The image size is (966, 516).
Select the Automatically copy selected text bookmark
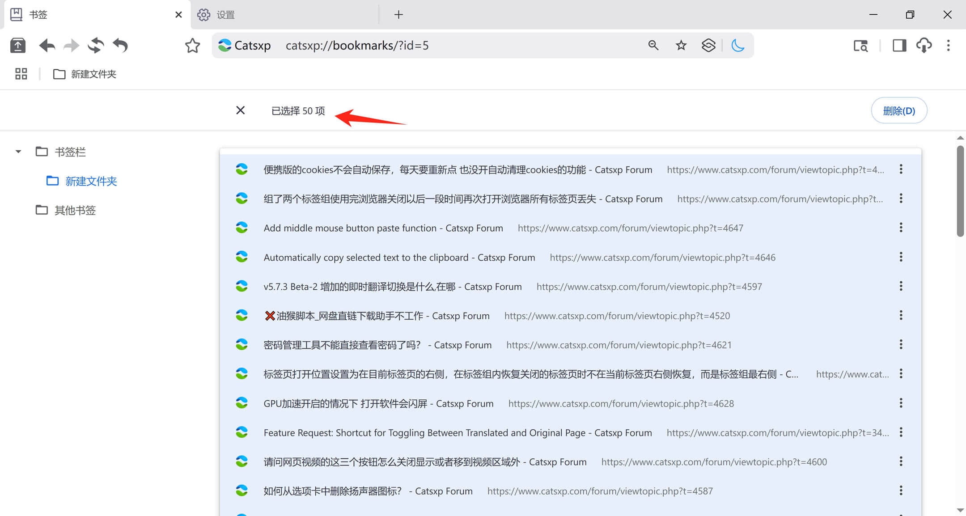399,258
